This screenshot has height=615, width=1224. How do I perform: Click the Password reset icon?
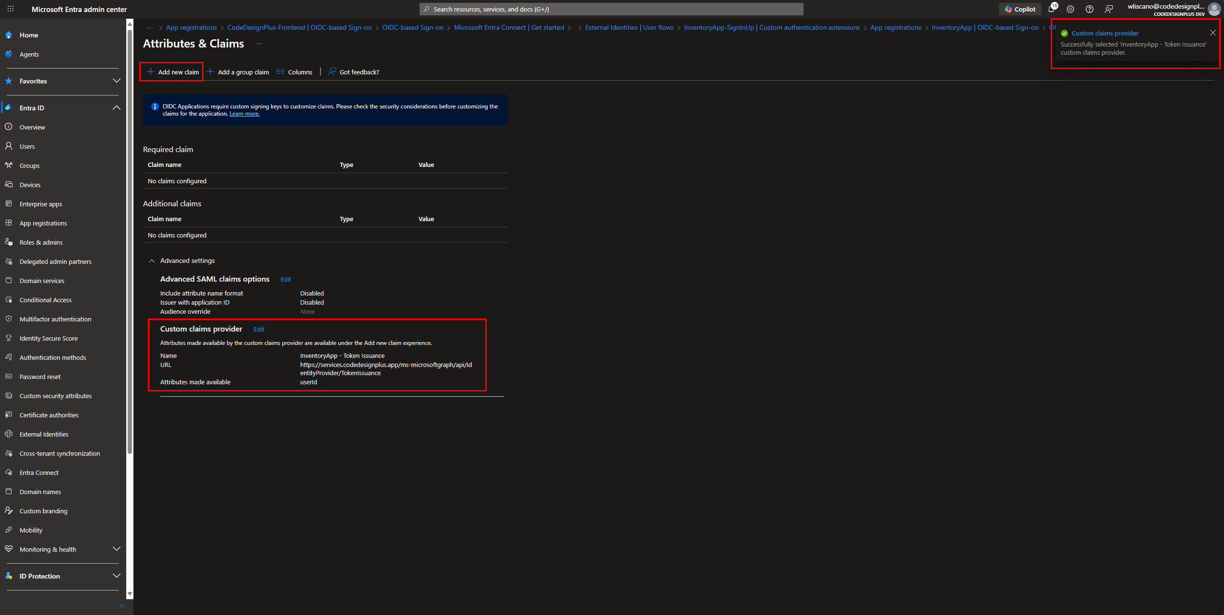click(x=9, y=376)
